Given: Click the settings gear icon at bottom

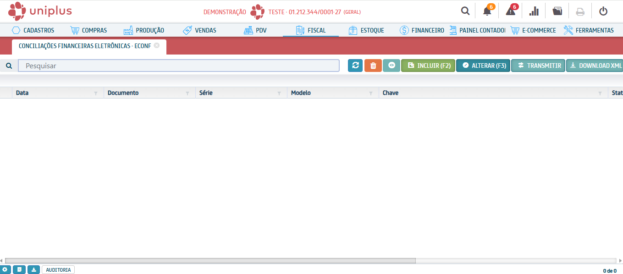Looking at the screenshot, I should point(5,270).
